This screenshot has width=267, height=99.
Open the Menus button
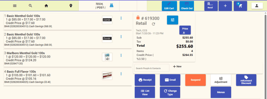(x=221, y=92)
